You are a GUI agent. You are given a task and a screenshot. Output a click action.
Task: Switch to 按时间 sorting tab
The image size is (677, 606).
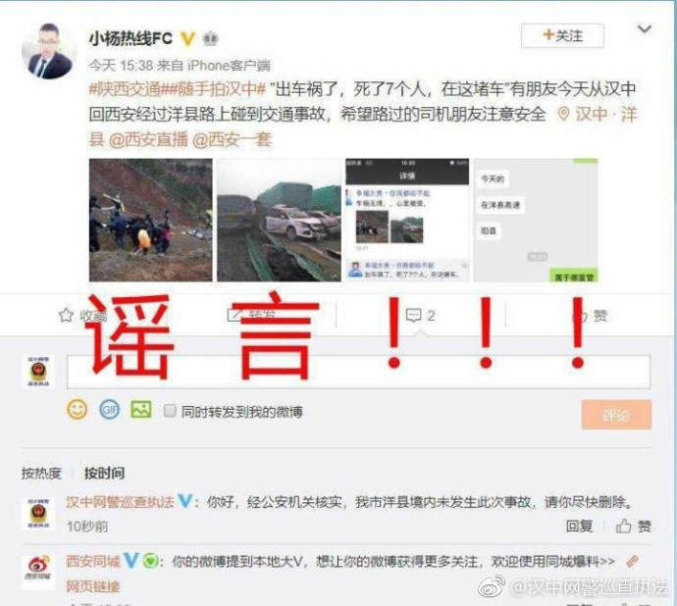point(104,473)
